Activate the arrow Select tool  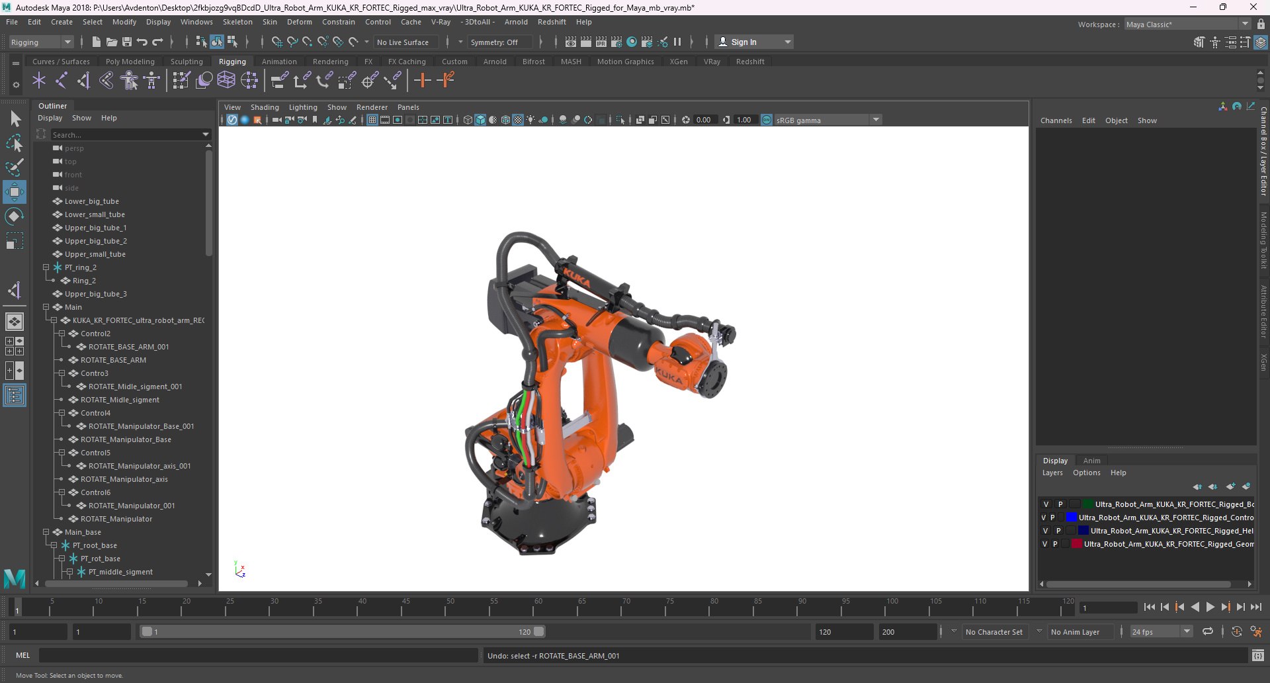point(14,119)
